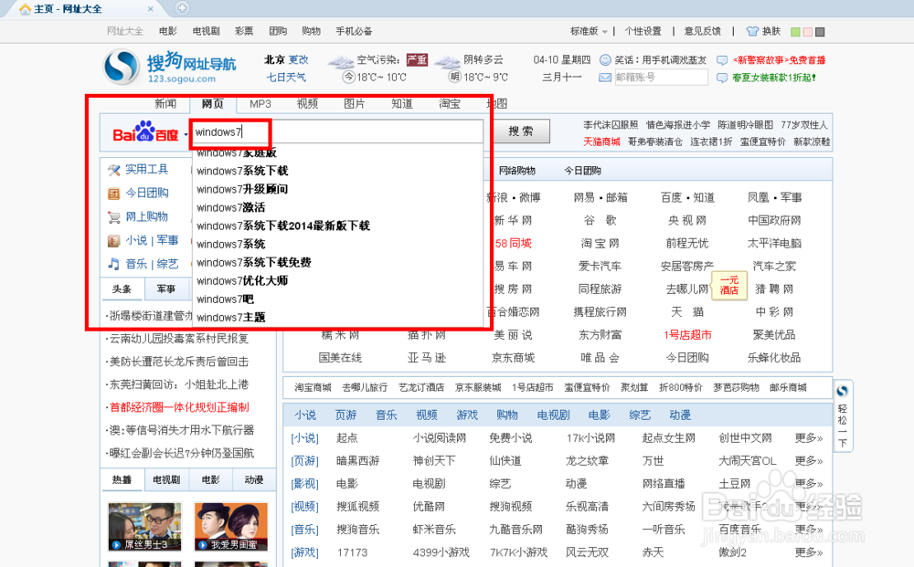Viewport: 914px width, 567px height.
Task: Open the 我爱男闺蜜 video thumbnail
Action: click(x=231, y=527)
